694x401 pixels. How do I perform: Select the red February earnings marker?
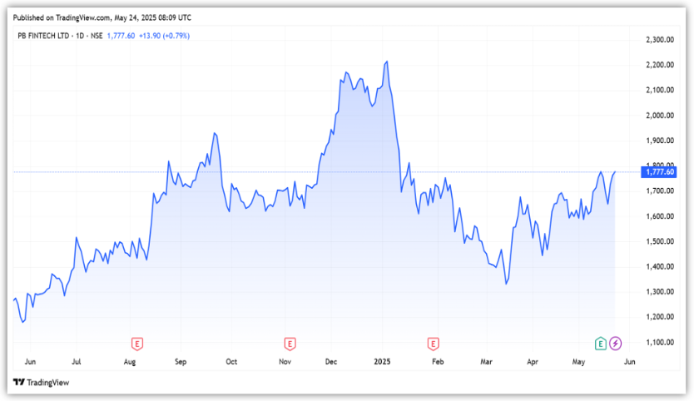[433, 343]
